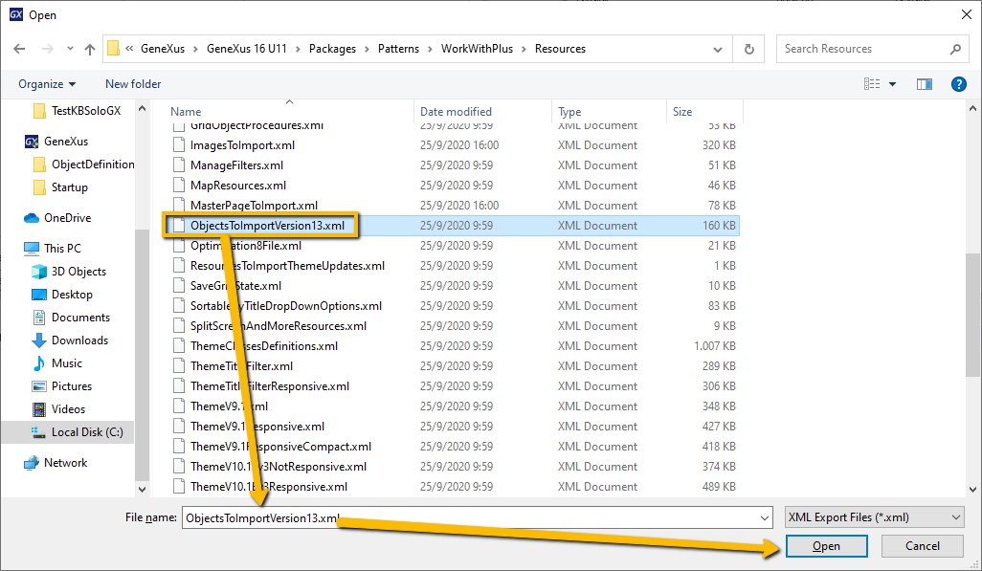The image size is (982, 571).
Task: Select ObjectsToImportVersion13.xml file
Action: [267, 226]
